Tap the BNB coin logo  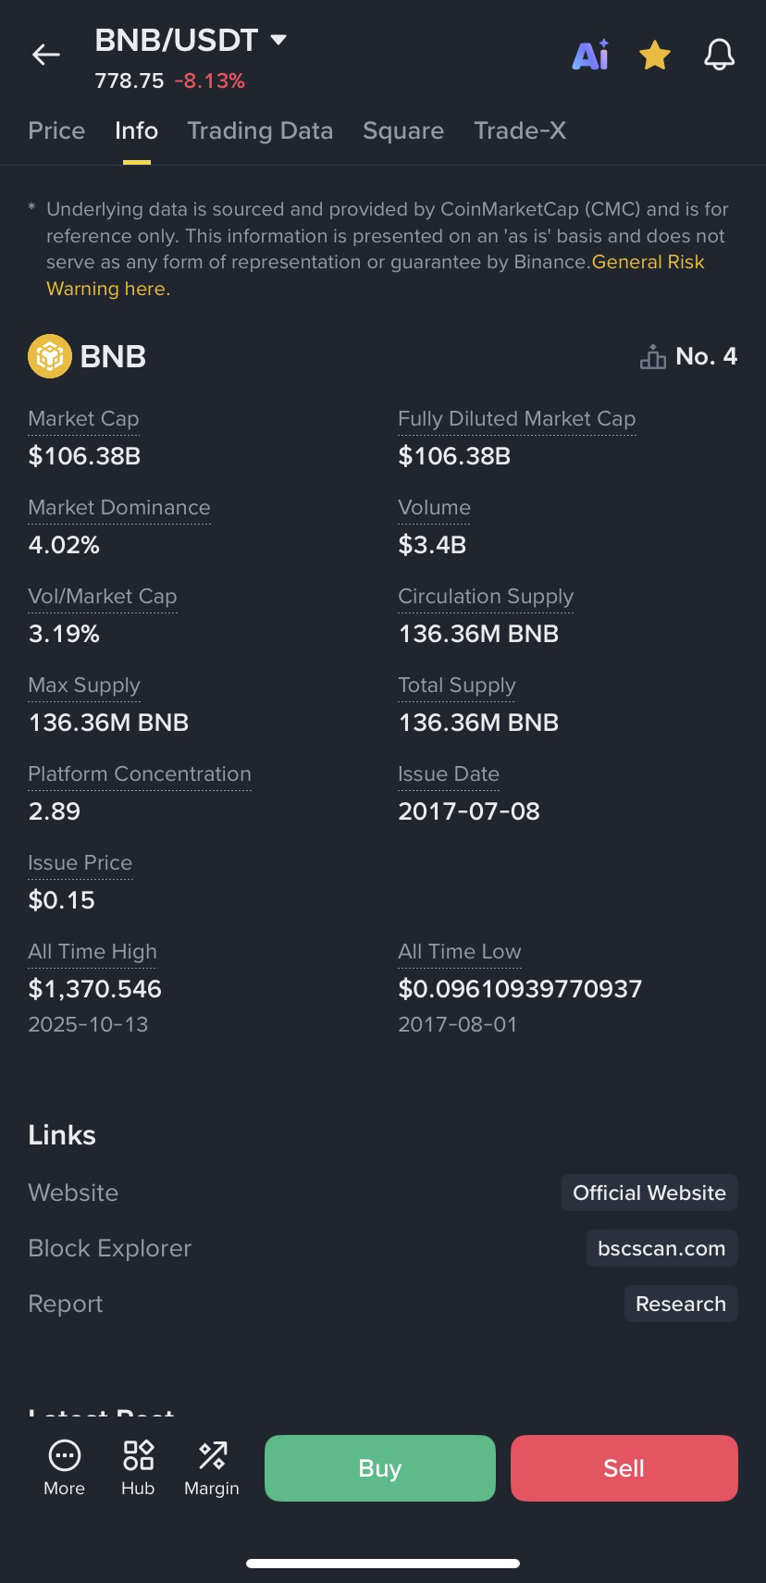(x=50, y=356)
